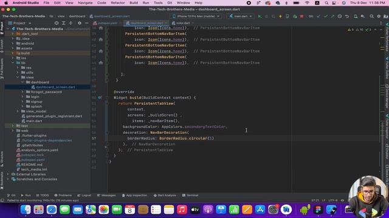Open the TODO tool window
The image size is (389, 218).
tap(43, 195)
